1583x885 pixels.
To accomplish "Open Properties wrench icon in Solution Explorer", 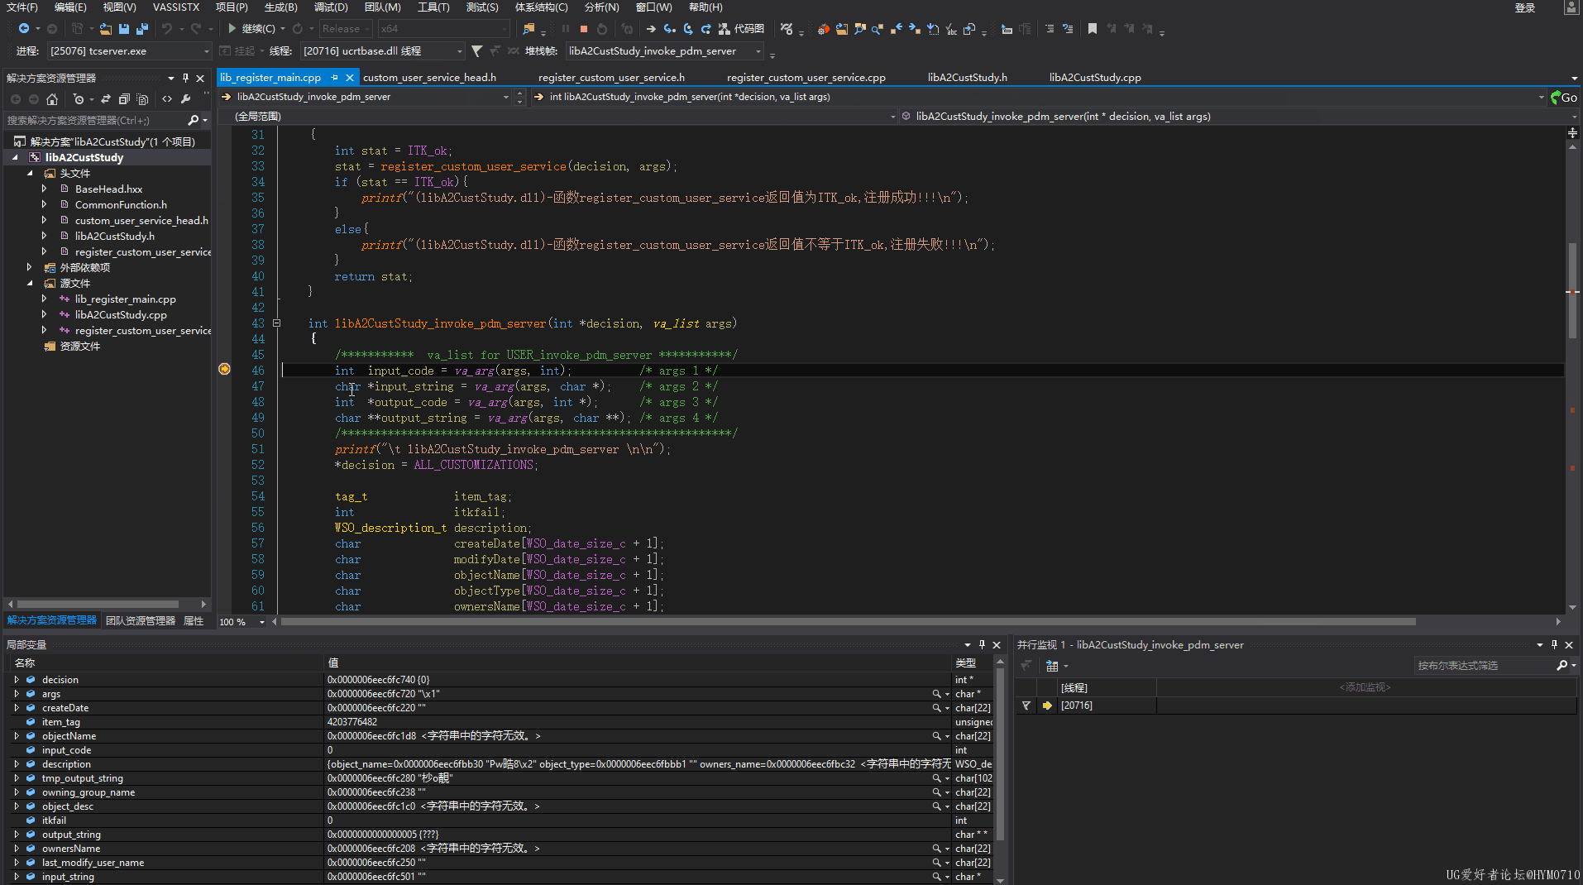I will [186, 99].
